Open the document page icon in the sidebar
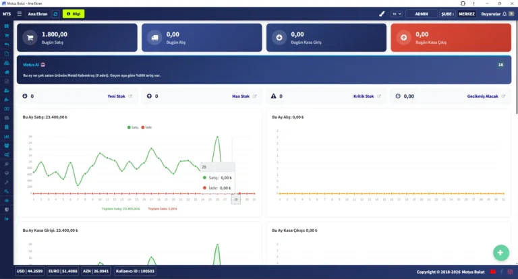 (7, 53)
